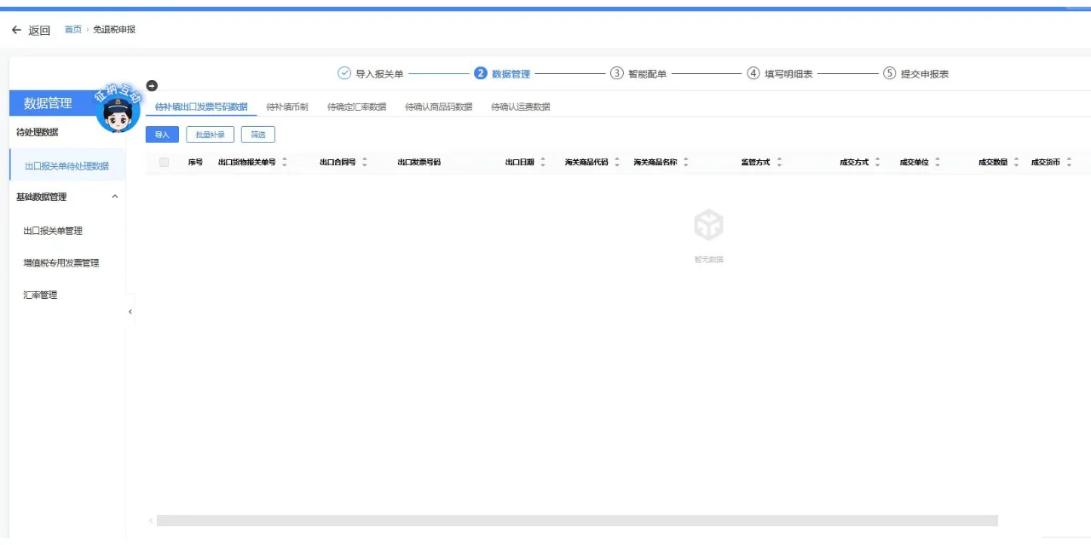Screen dimensions: 1091x545
Task: Switch to the 待补填币制 tab
Action: (x=287, y=106)
